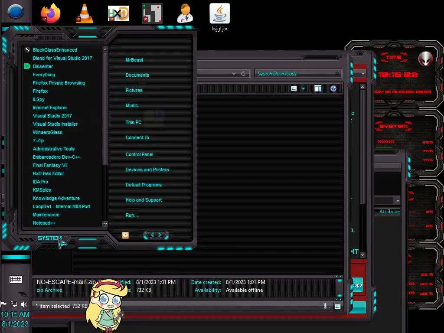Click the Explorer help question mark icon
The height and width of the screenshot is (333, 444).
pyautogui.click(x=333, y=88)
